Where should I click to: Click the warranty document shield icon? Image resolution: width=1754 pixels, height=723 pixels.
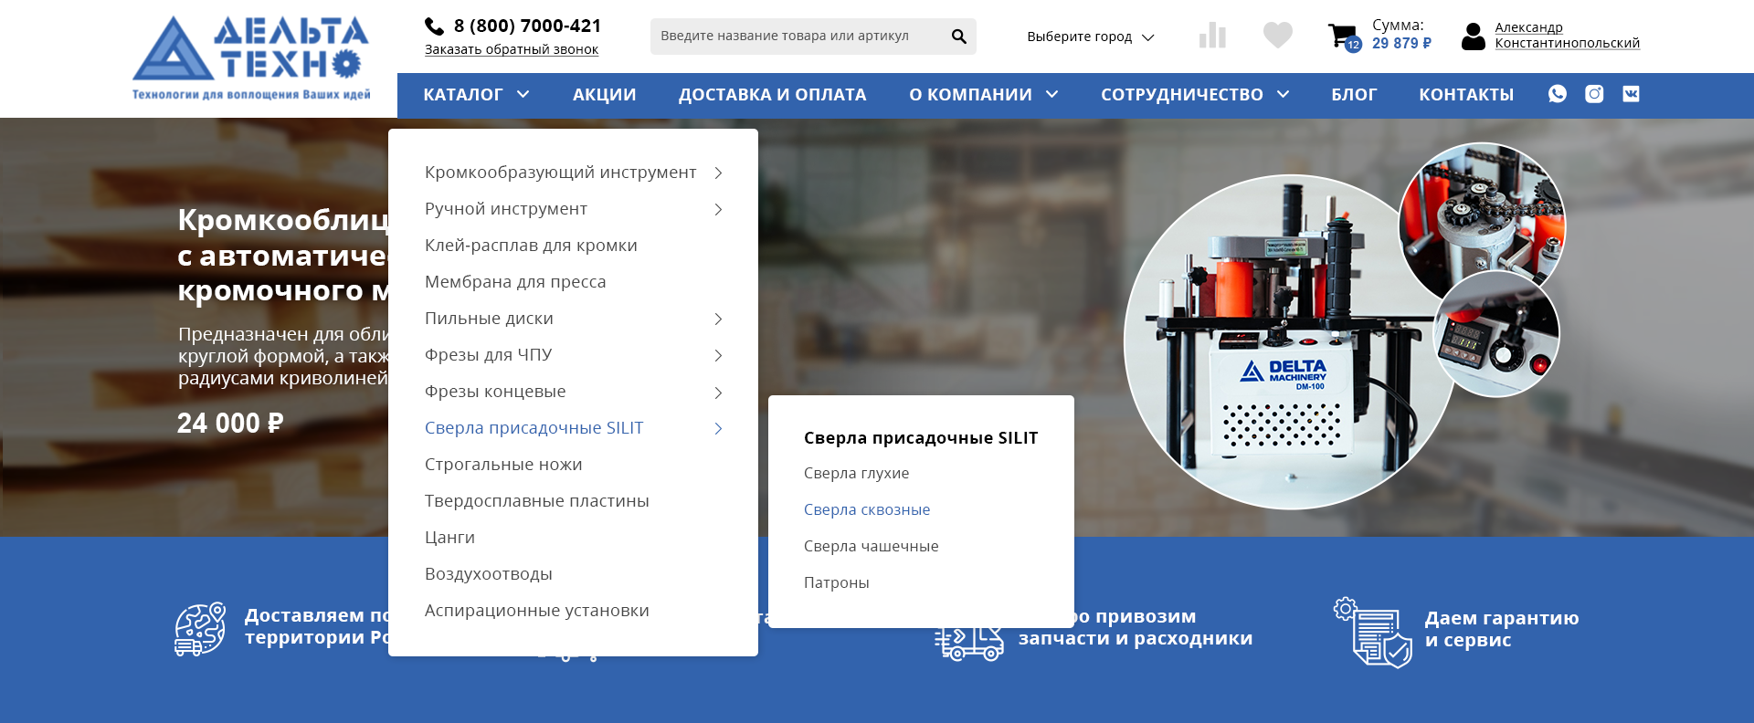1373,633
